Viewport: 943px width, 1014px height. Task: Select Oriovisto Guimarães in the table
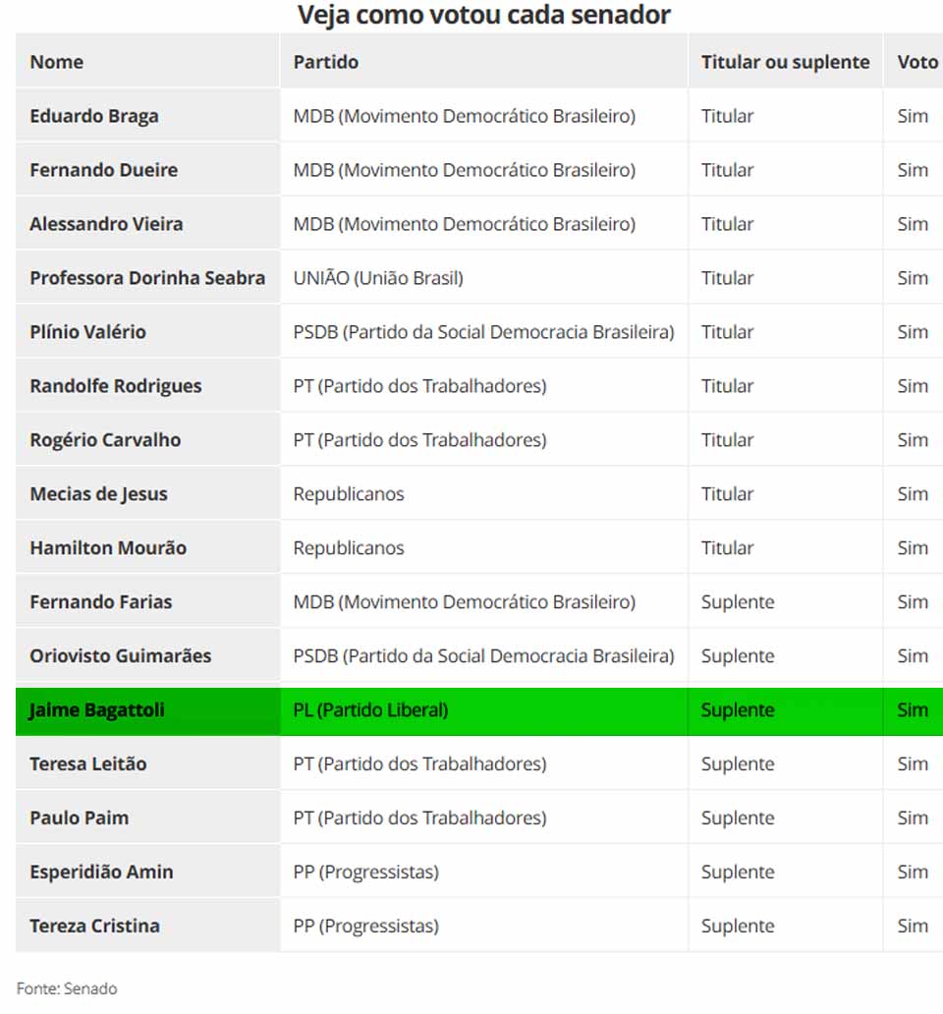click(121, 656)
